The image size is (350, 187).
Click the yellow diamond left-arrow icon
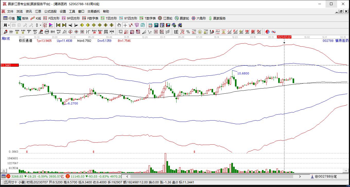tap(82, 25)
